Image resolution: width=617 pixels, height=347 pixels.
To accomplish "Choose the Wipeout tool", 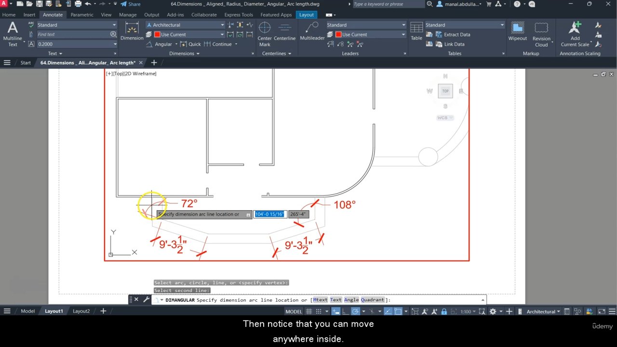I will (518, 31).
